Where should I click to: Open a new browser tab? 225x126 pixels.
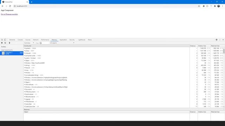[x=32, y=2]
